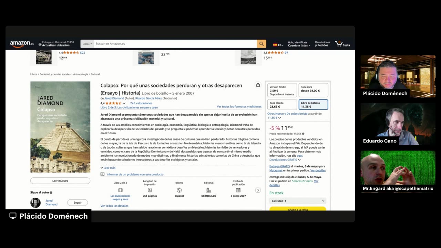Viewport: 441px width, 248px height.
Task: Click into Buscar en Amazon.es search field
Action: tap(175, 44)
